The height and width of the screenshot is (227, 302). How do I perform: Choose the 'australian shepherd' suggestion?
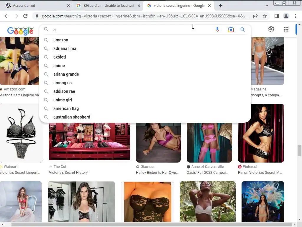click(145, 117)
